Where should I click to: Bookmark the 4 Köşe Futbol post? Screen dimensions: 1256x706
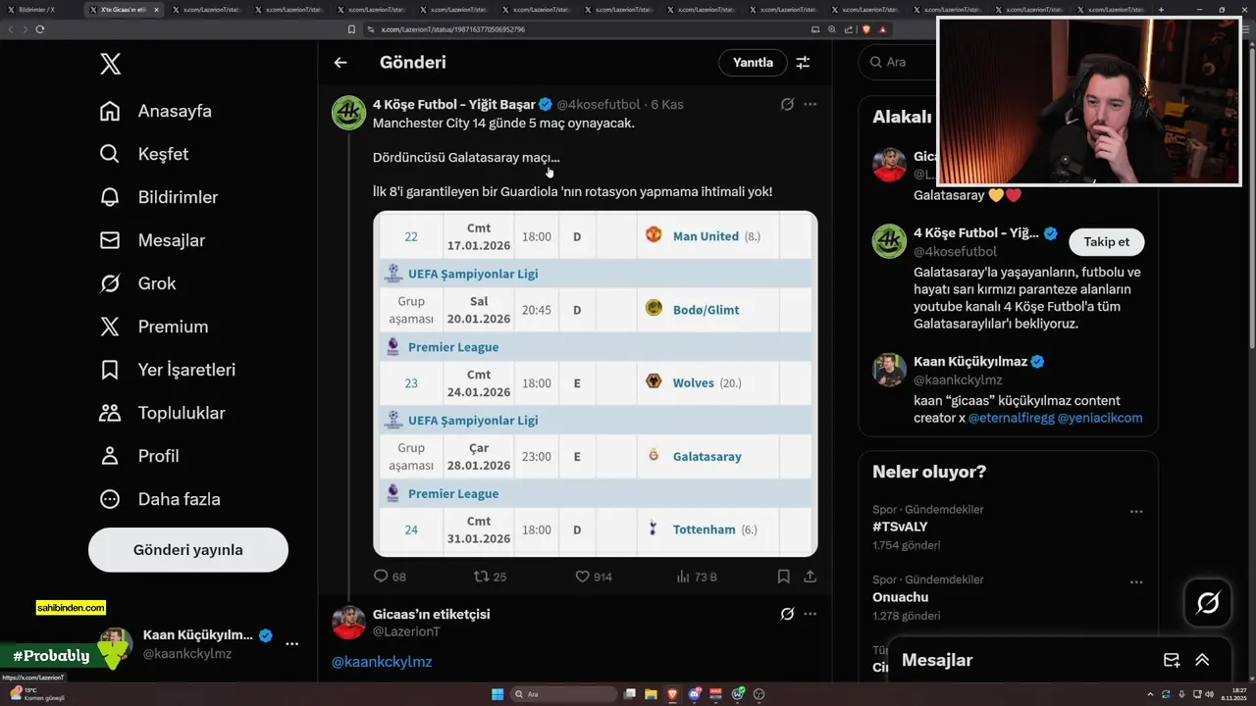(783, 577)
